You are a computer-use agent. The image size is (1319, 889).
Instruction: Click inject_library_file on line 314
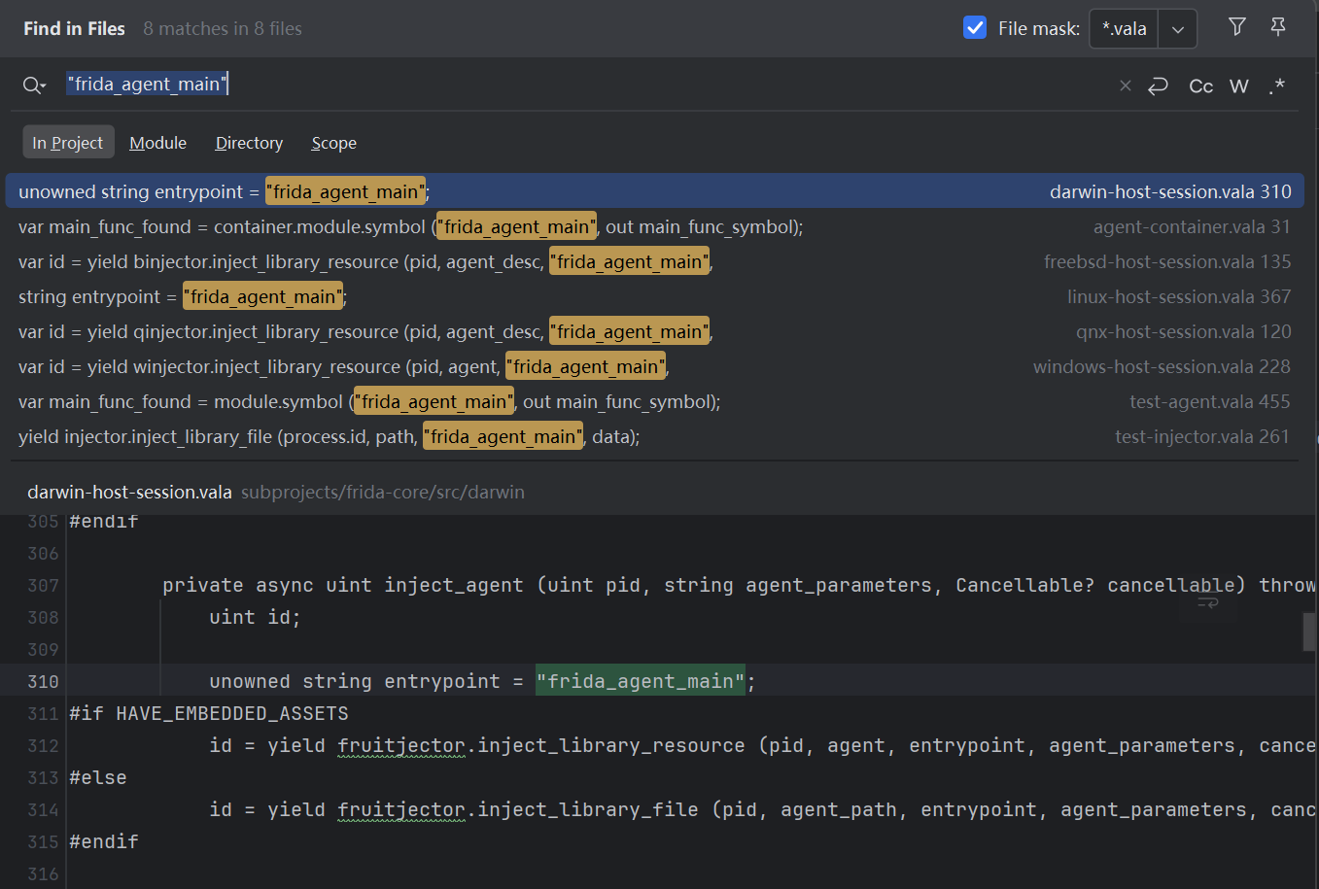click(x=588, y=809)
